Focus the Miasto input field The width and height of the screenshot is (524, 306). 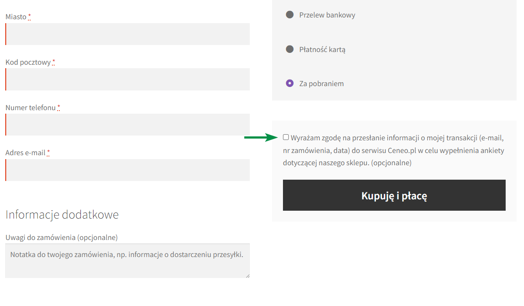pyautogui.click(x=128, y=34)
